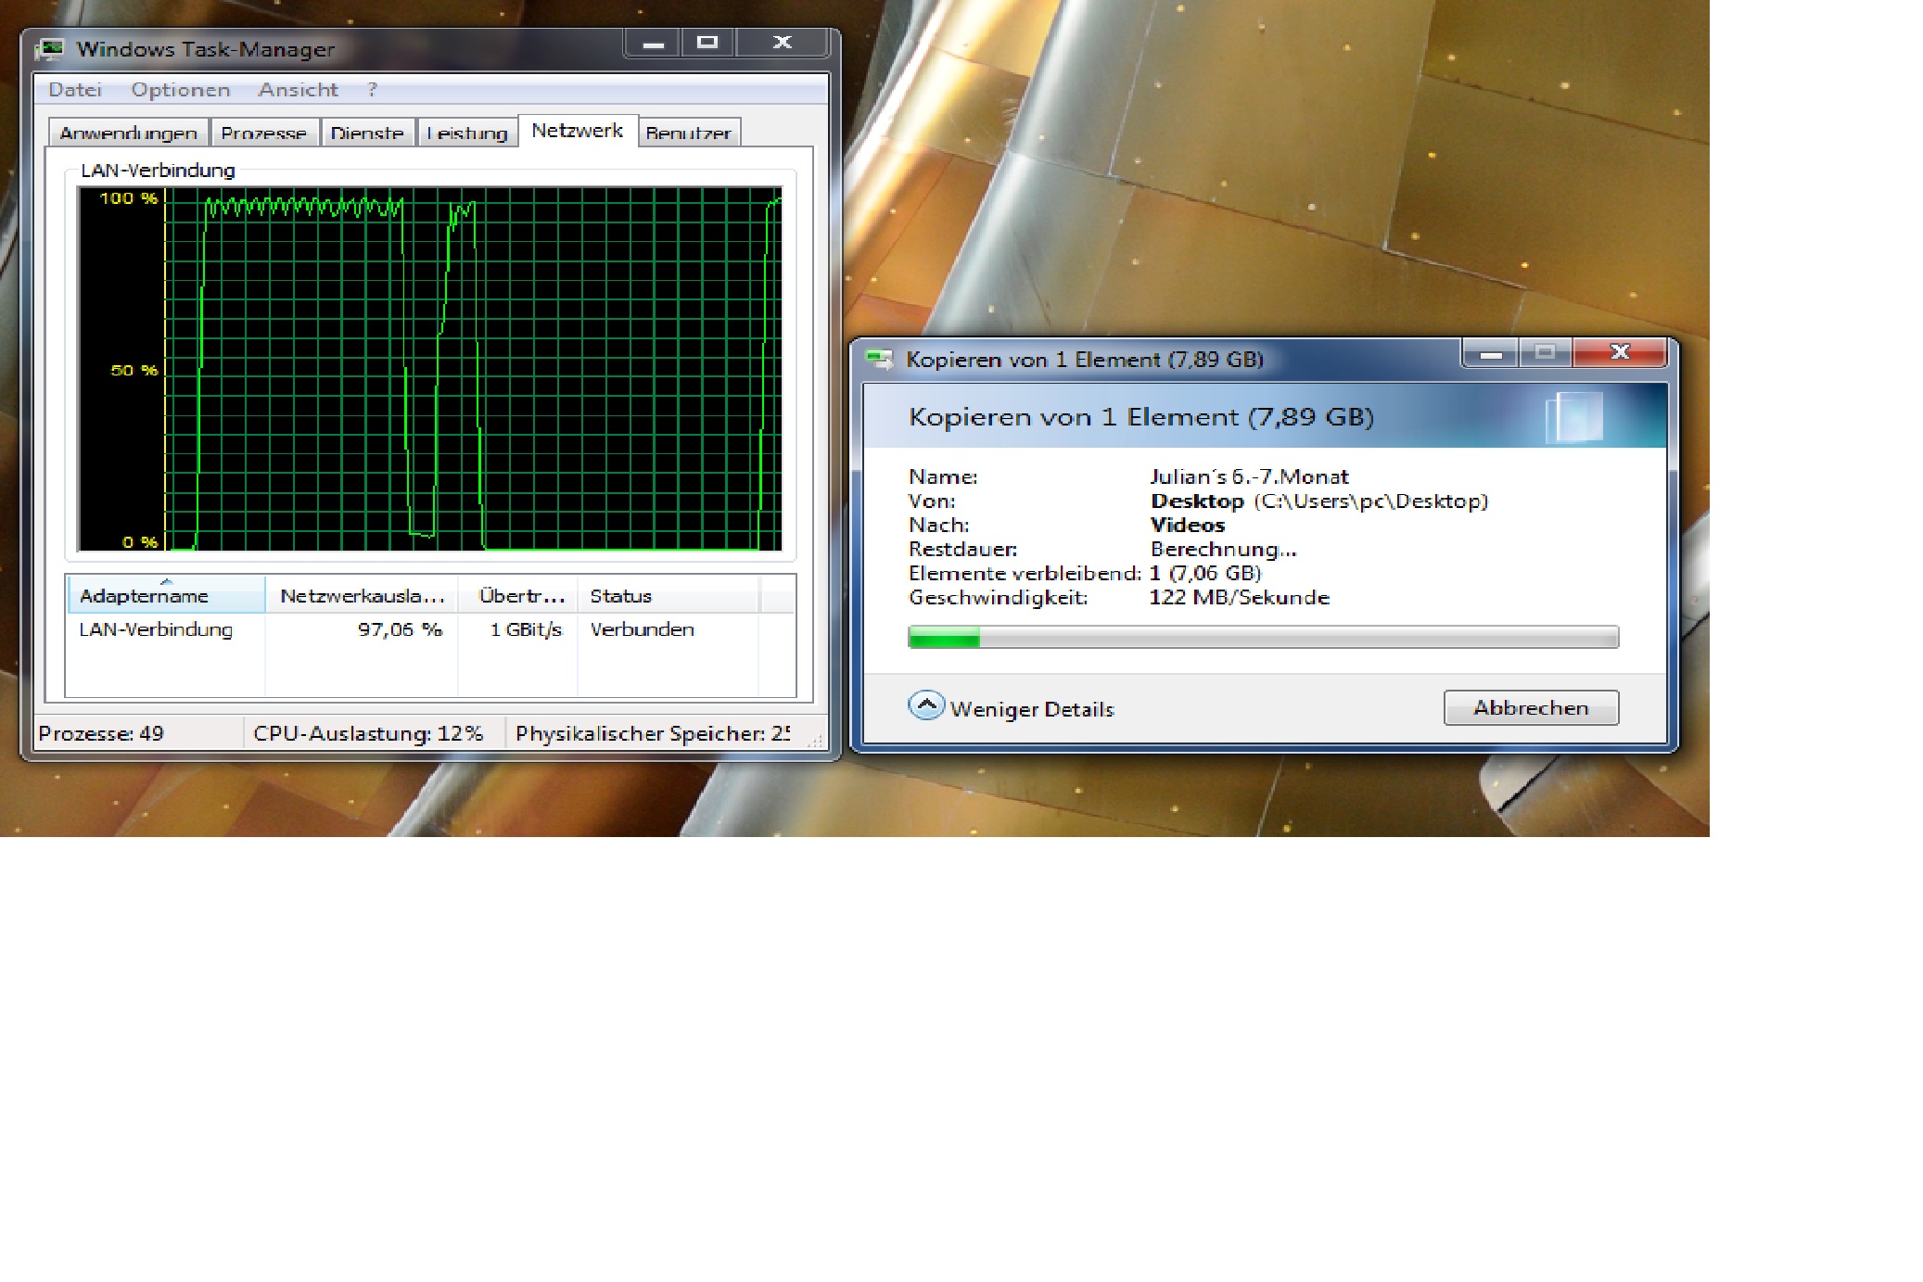This screenshot has height=1282, width=1923.
Task: Sort by Adaptername column header
Action: (x=166, y=595)
